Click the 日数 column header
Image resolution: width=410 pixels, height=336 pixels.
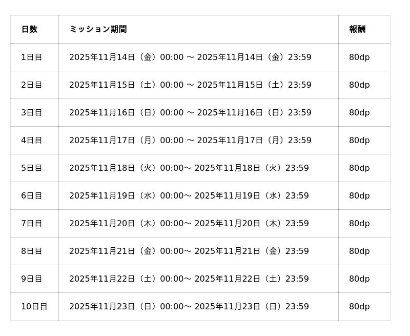[x=30, y=29]
